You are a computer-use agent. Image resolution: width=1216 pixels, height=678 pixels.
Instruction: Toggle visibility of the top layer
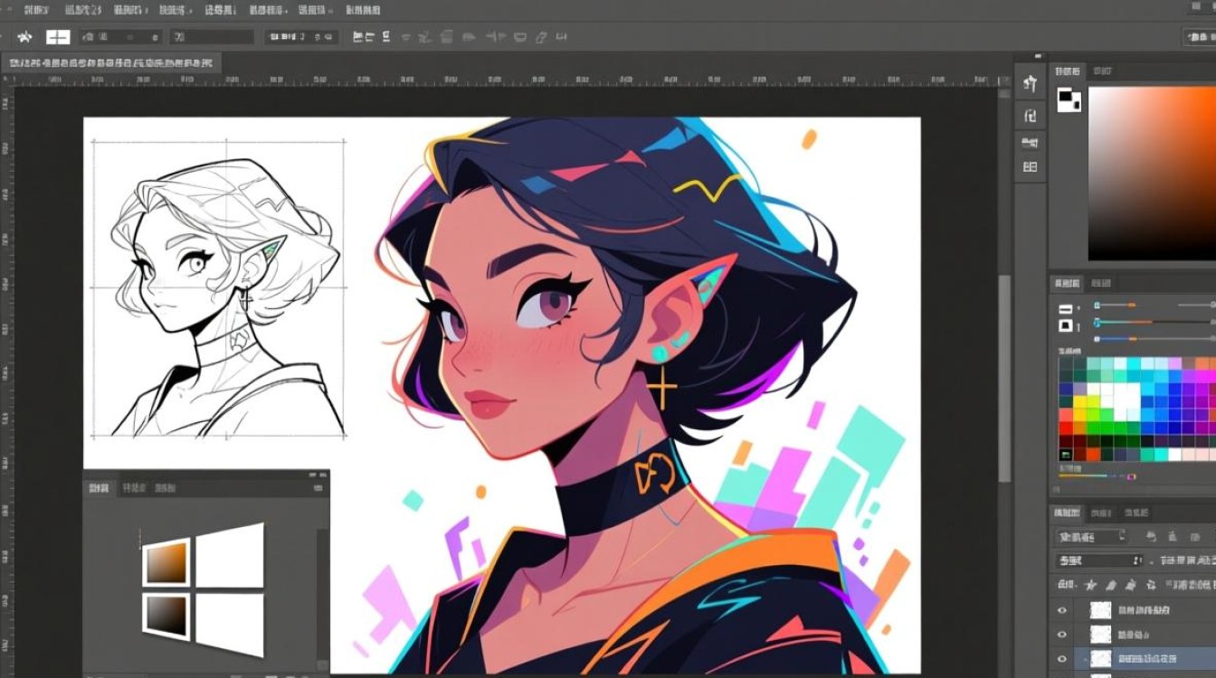(x=1062, y=610)
